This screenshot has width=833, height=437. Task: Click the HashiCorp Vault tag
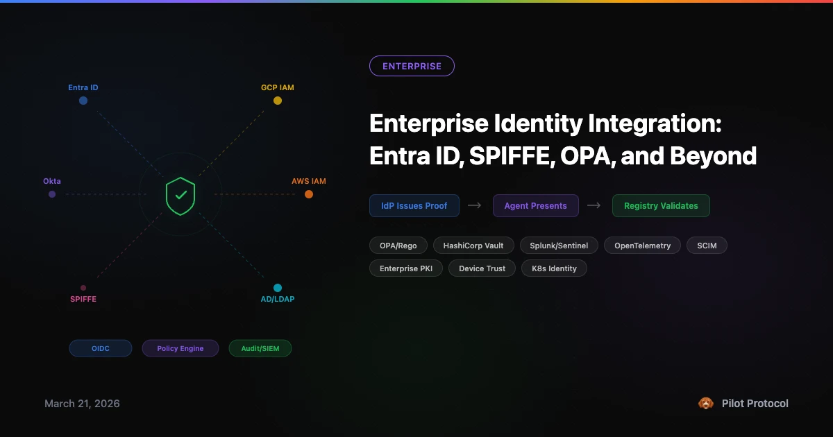pos(473,245)
